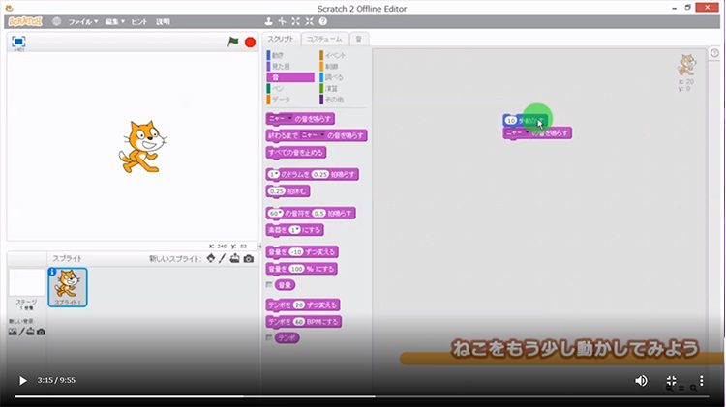The height and width of the screenshot is (407, 726).
Task: Select the ペン block category
Action: (290, 88)
